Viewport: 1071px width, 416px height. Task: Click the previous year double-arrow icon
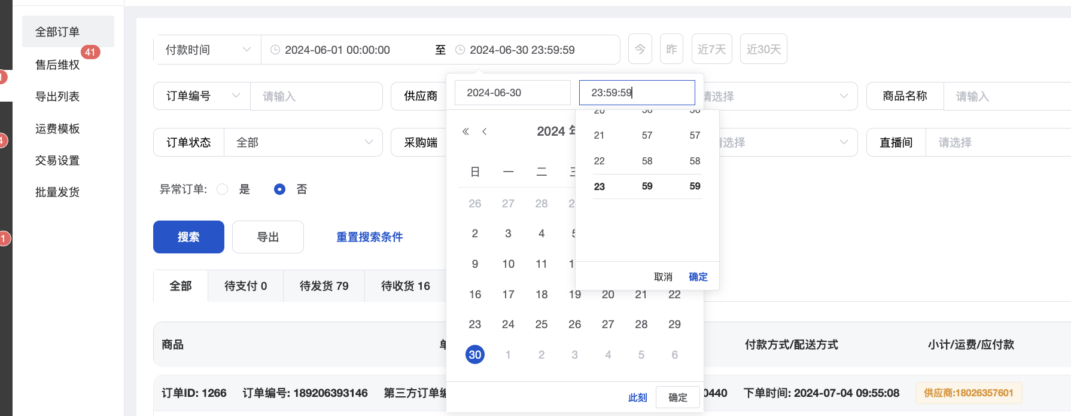[465, 131]
